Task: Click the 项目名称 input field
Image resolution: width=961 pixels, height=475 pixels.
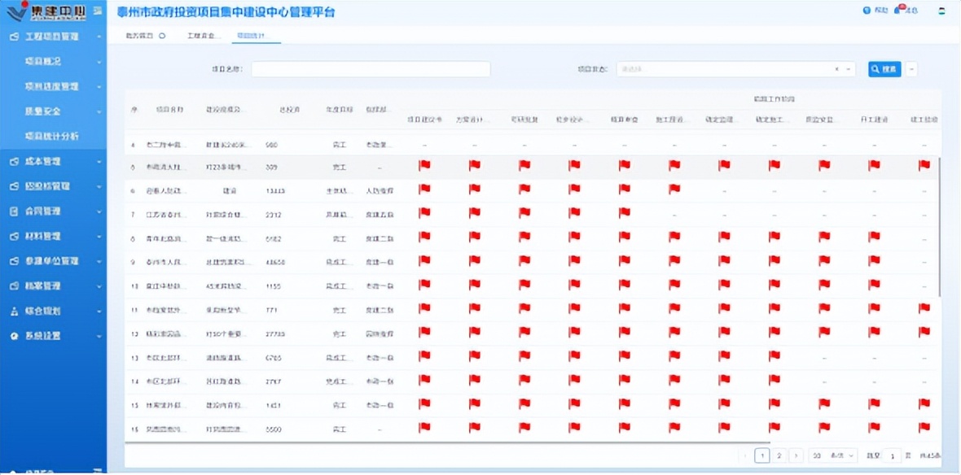Action: [371, 68]
